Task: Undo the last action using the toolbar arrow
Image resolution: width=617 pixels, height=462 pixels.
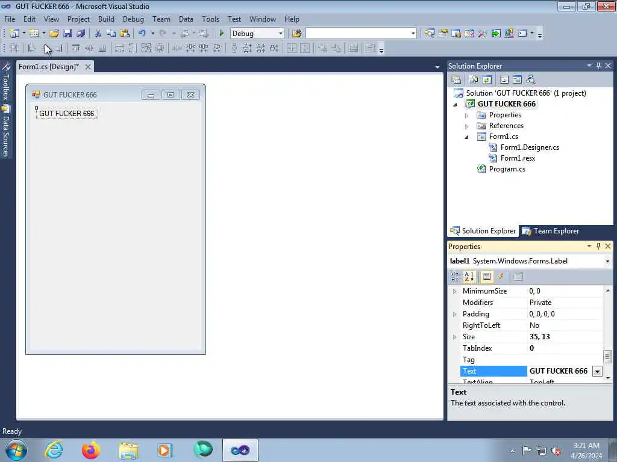Action: (x=142, y=34)
